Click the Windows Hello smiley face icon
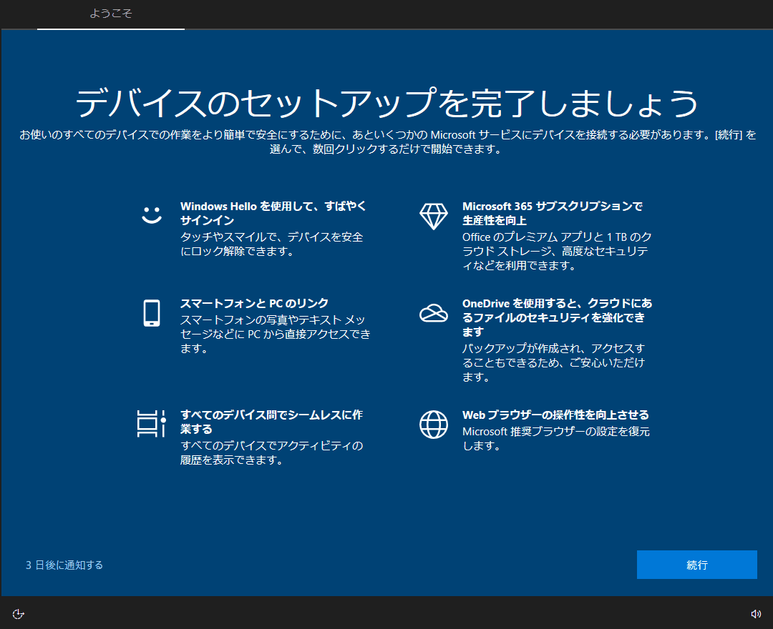 [x=152, y=214]
